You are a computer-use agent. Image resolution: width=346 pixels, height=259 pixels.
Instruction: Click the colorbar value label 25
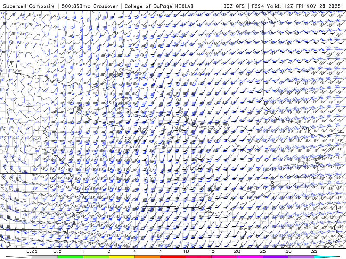coord(263,251)
